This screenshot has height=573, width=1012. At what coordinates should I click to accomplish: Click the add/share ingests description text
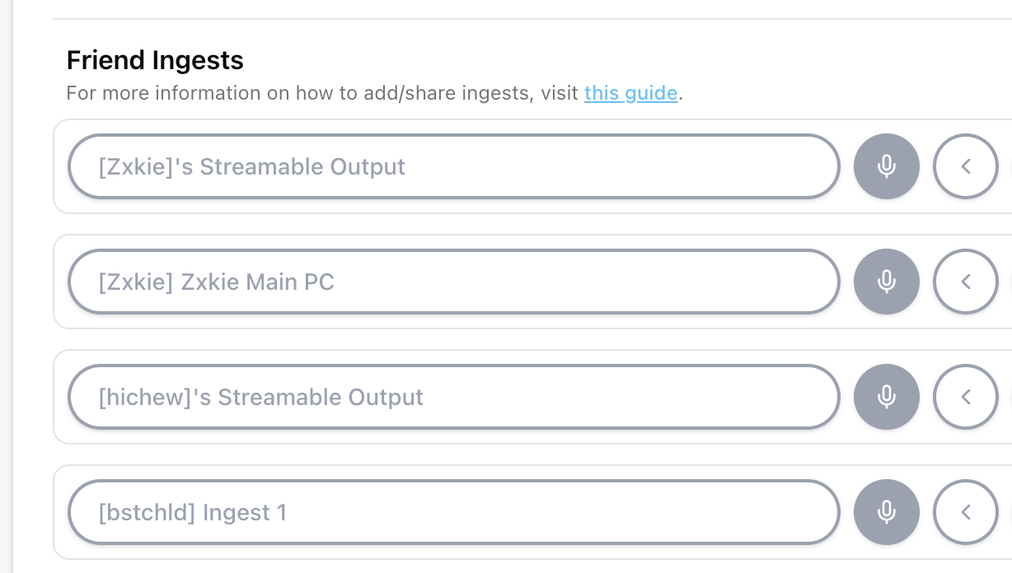pyautogui.click(x=321, y=93)
